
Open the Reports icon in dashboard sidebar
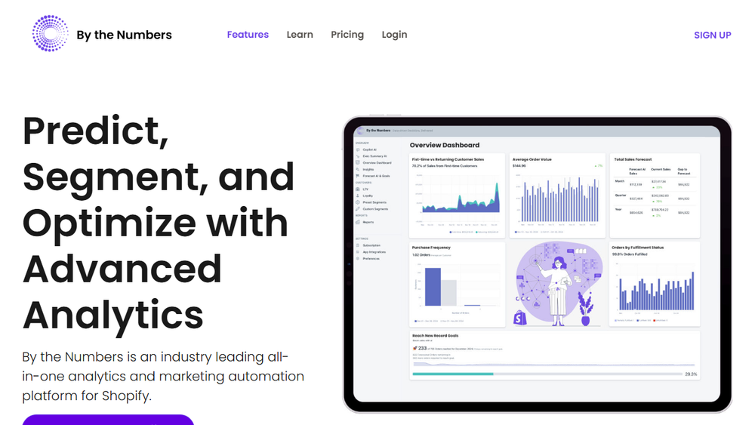point(358,222)
